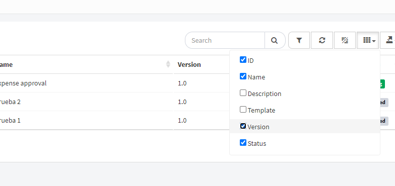Viewport: 395px width, 186px height.
Task: Click the green status badge
Action: (x=382, y=83)
